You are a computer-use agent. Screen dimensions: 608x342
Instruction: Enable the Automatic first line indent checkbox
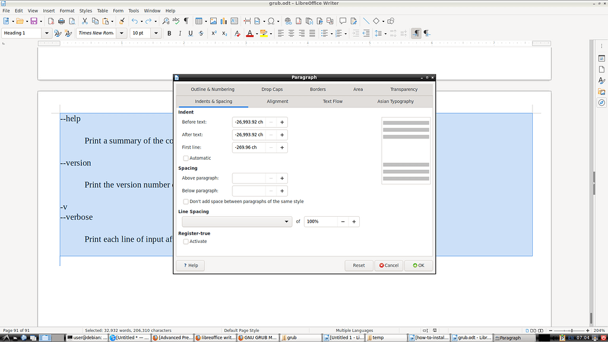(x=186, y=158)
